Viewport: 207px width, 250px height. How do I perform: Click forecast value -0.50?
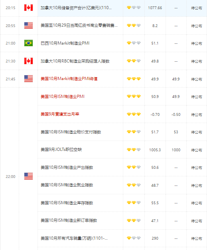(x=176, y=115)
